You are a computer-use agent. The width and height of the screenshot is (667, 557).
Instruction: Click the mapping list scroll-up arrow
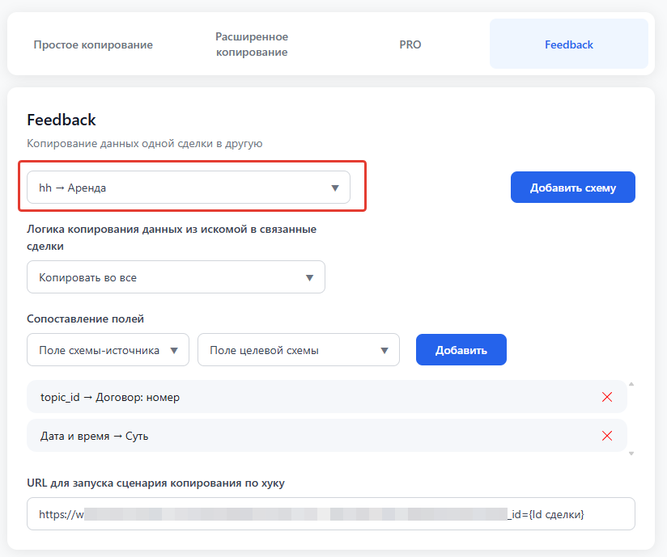click(x=631, y=384)
